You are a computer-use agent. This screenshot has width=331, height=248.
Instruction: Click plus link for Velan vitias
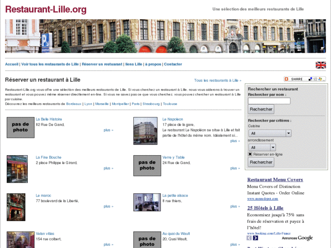coord(108,245)
